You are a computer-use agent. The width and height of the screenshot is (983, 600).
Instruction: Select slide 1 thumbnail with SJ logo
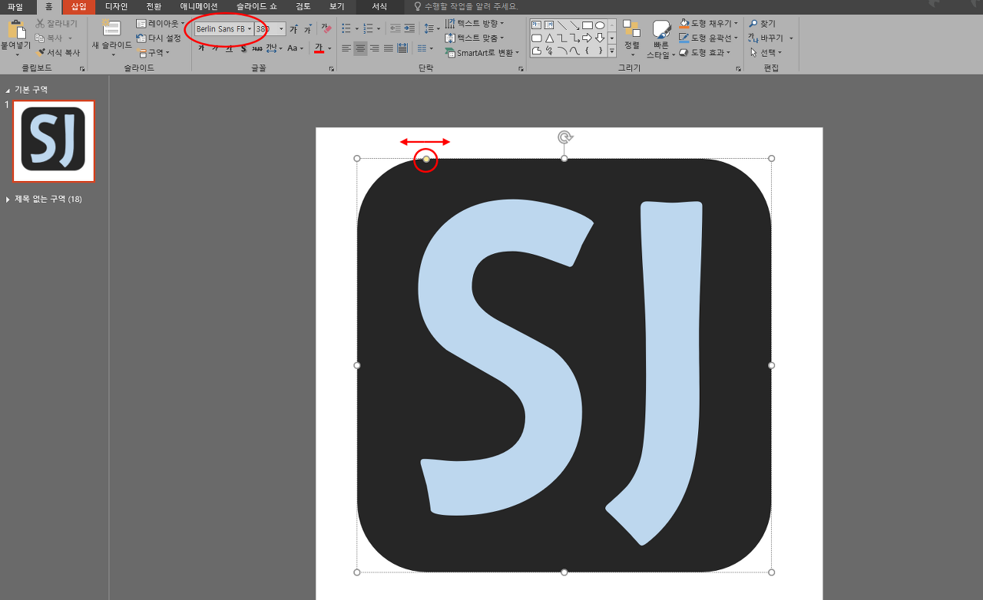(x=54, y=141)
